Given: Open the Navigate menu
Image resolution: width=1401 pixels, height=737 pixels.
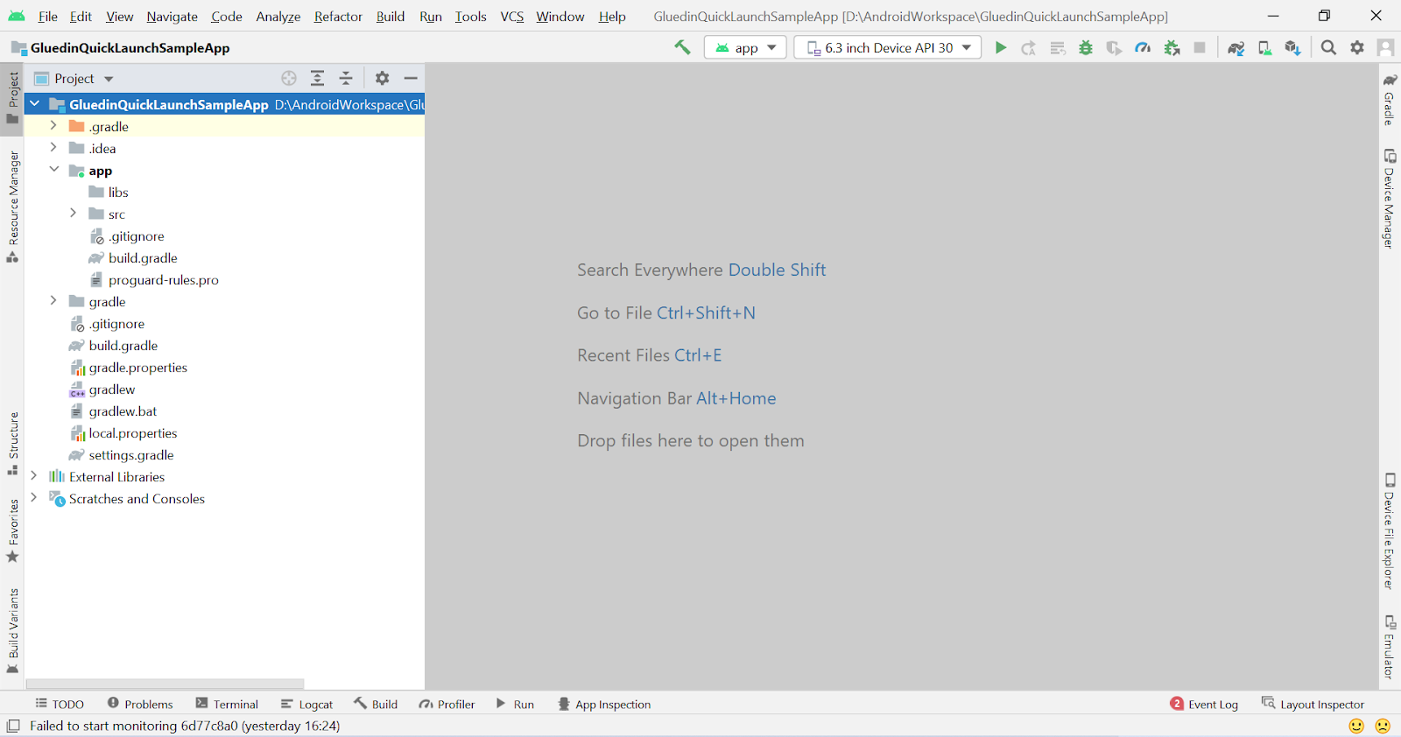Looking at the screenshot, I should click(x=172, y=17).
